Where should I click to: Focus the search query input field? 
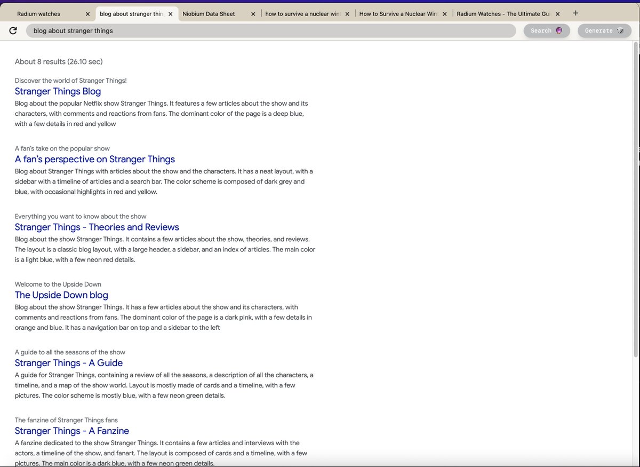271,31
